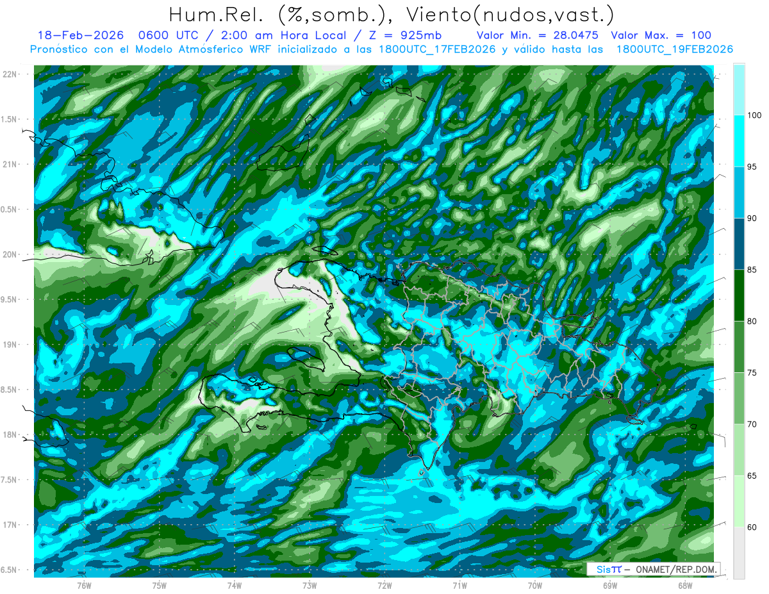The width and height of the screenshot is (769, 594).
Task: Click the 70W longitude label
Action: 535,586
